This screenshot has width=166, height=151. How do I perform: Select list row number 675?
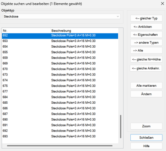tap(60, 86)
